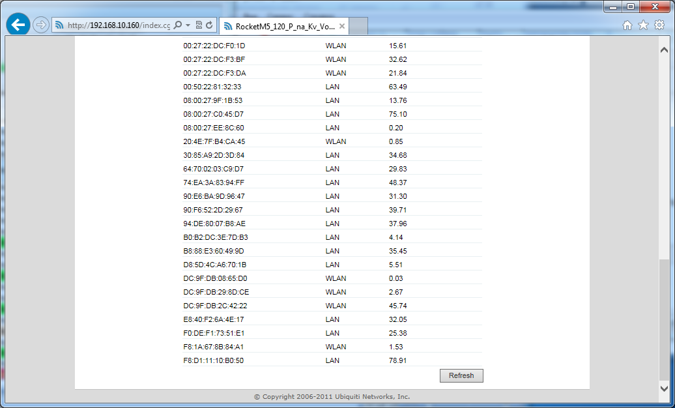Toggle compatibility view icon in address bar
675x408 pixels.
point(199,25)
